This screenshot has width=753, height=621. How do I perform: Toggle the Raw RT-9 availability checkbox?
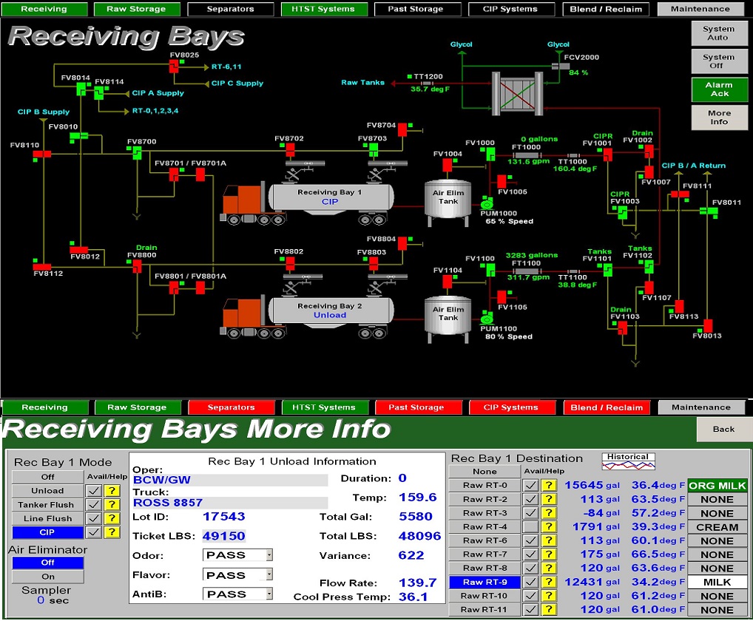pos(530,582)
